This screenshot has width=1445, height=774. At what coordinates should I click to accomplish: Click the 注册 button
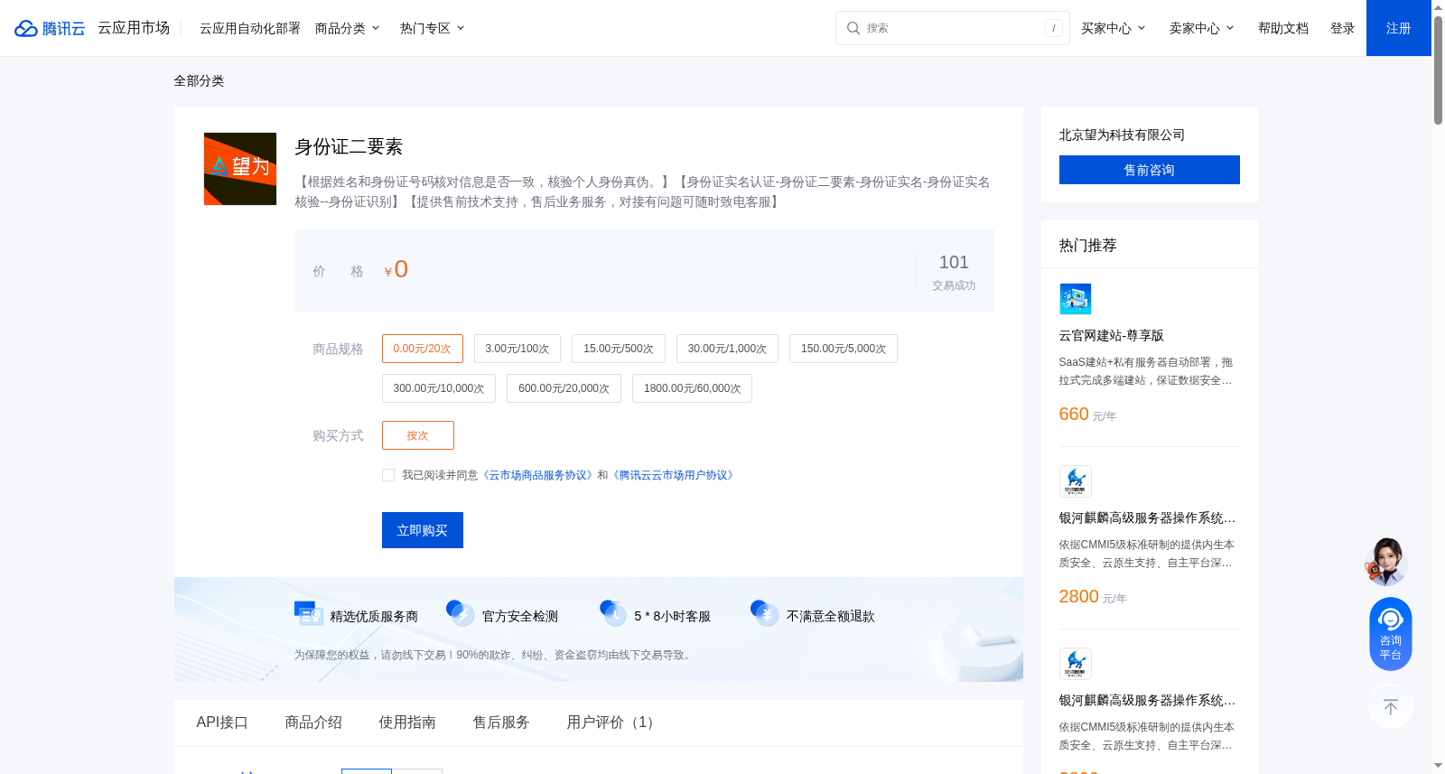pyautogui.click(x=1398, y=28)
